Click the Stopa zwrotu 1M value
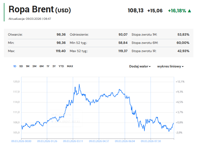Viewport: 197px width, 145px height. [x=183, y=35]
